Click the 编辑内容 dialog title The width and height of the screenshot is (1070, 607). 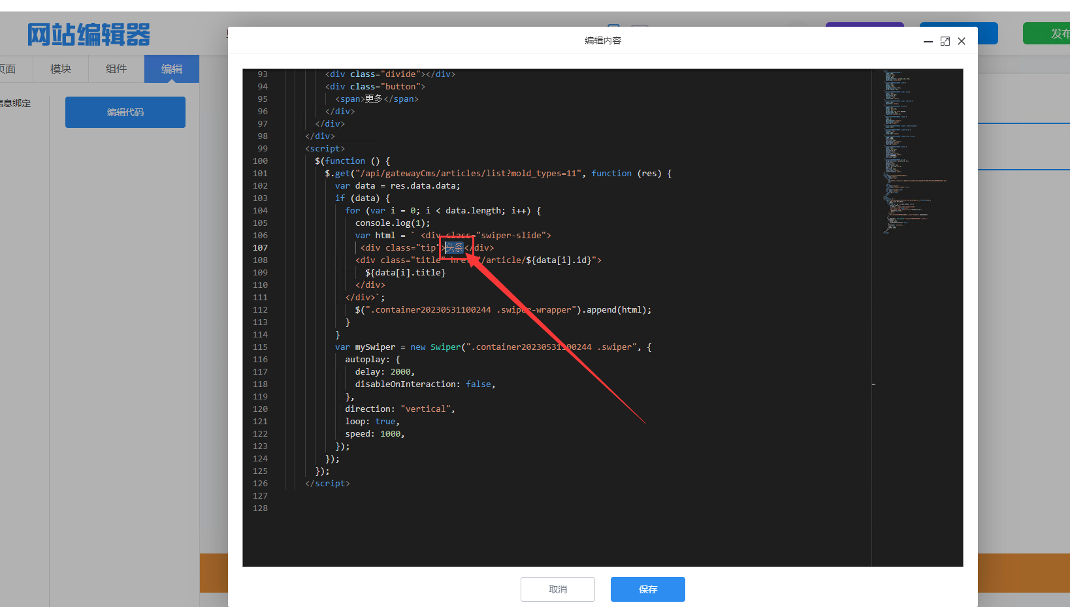pyautogui.click(x=603, y=40)
